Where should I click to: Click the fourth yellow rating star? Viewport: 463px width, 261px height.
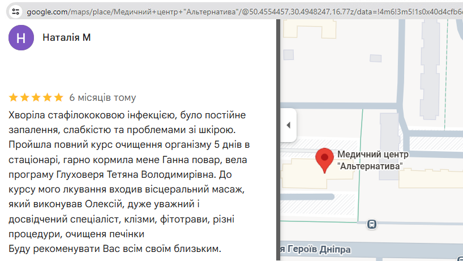48,97
